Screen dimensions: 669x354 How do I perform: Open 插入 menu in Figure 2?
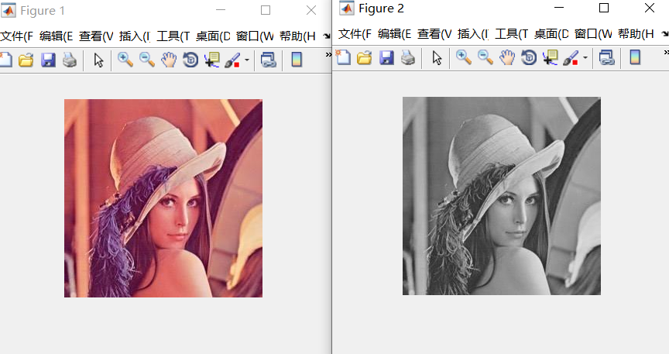coord(473,34)
